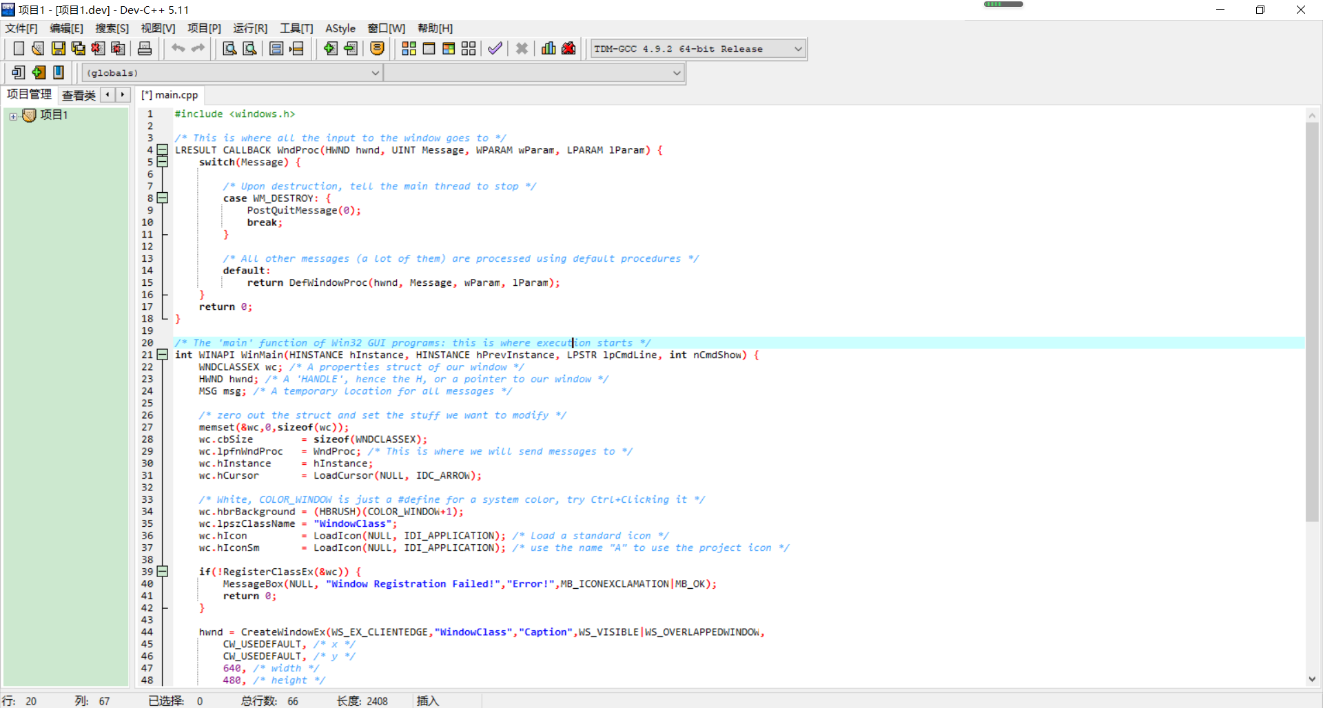1323x708 pixels.
Task: Open the TDM-GCC compiler selection dropdown
Action: tap(797, 48)
